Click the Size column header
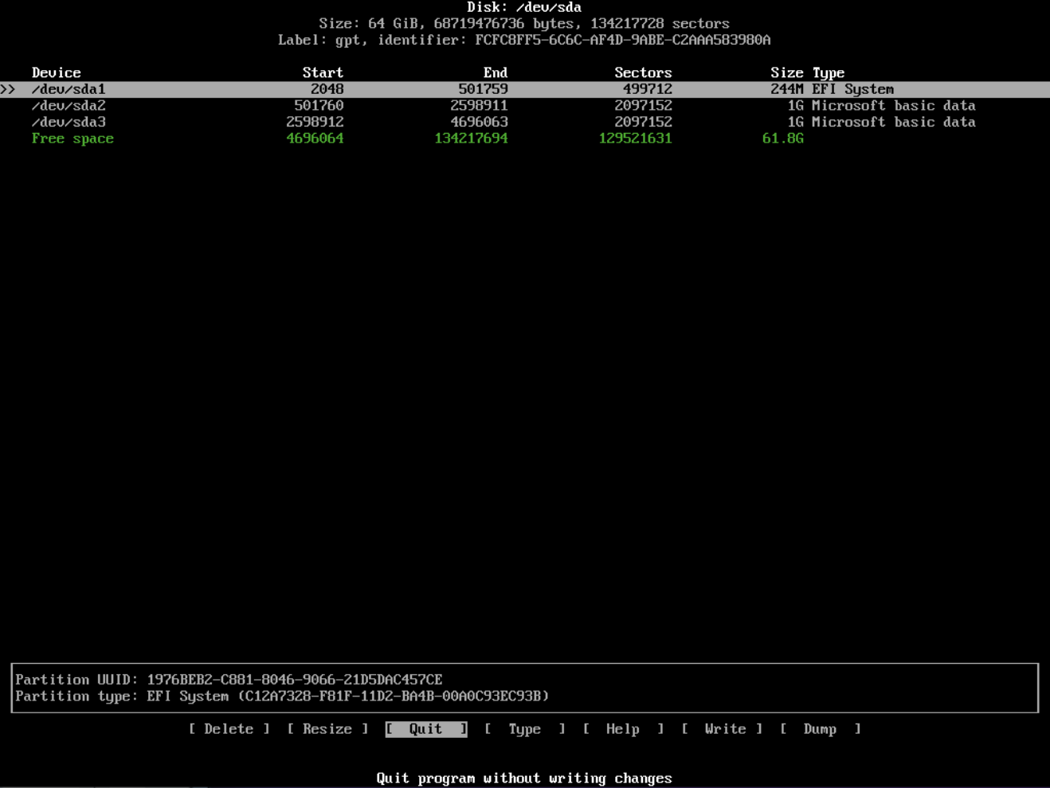Viewport: 1050px width, 788px height. tap(787, 72)
